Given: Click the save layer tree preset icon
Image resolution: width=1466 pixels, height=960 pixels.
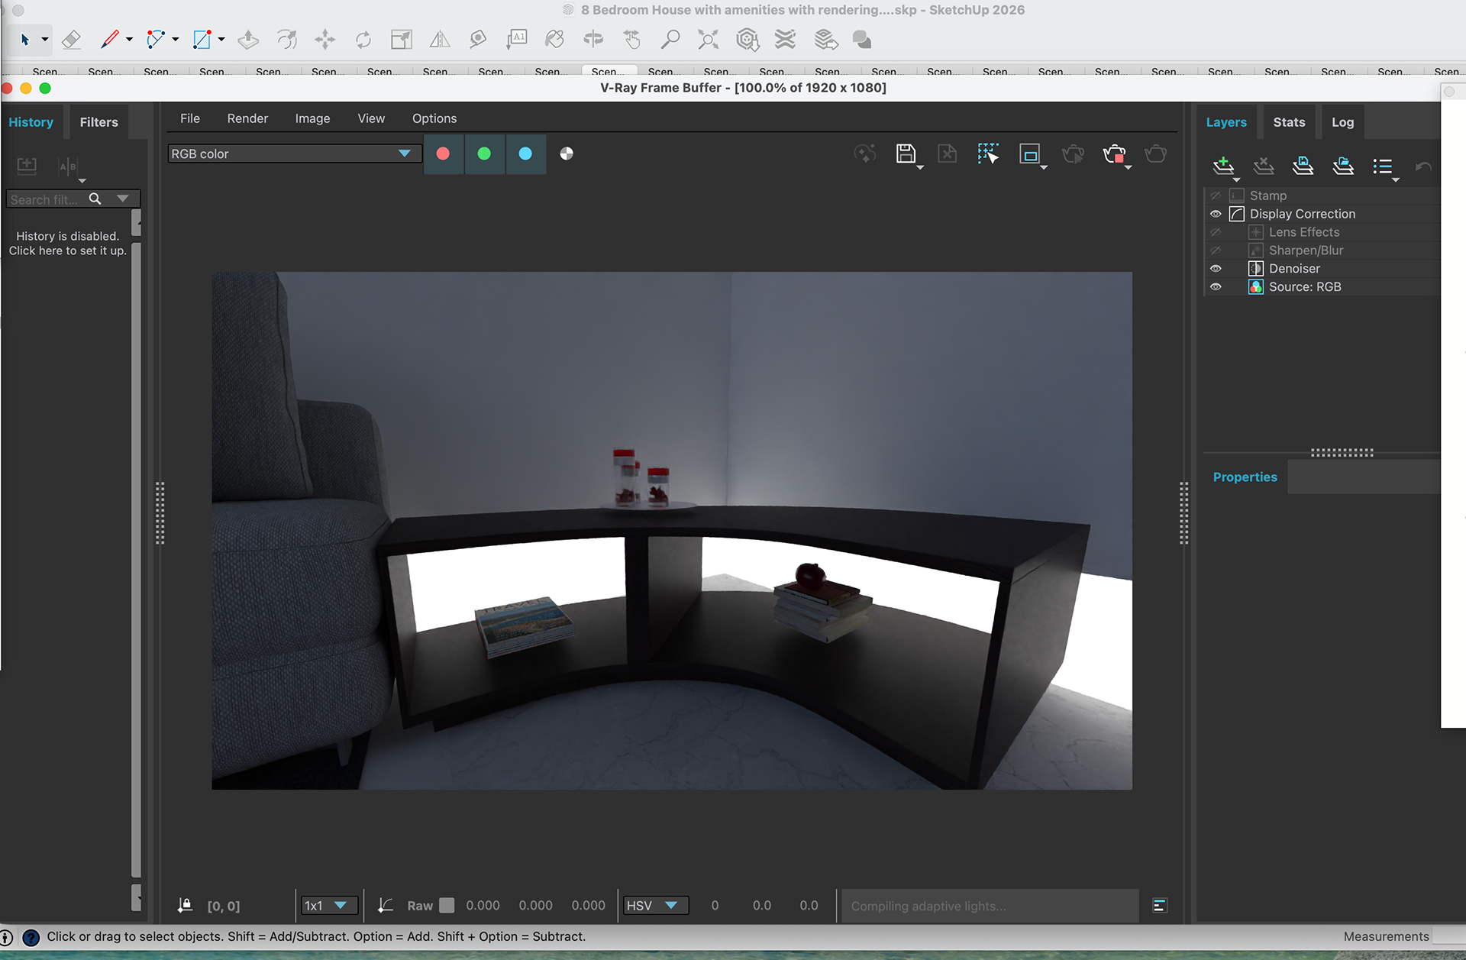Looking at the screenshot, I should click(x=1303, y=165).
